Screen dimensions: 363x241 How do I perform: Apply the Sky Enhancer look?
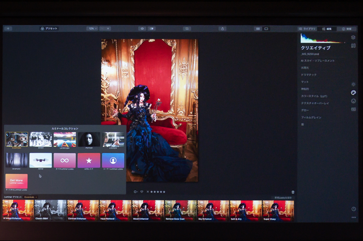[x=213, y=211]
